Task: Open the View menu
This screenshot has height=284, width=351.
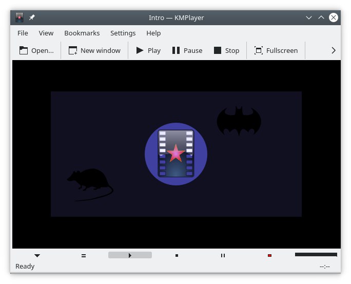Action: click(46, 33)
